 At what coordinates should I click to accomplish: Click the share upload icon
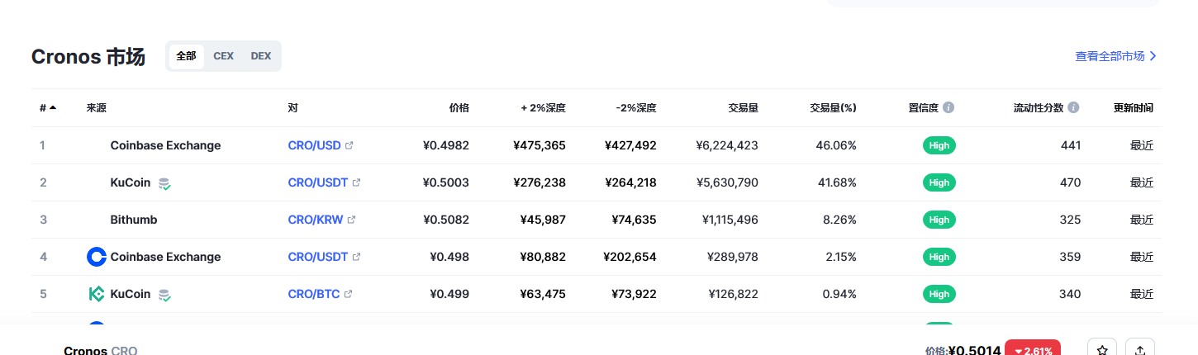coord(1140,350)
